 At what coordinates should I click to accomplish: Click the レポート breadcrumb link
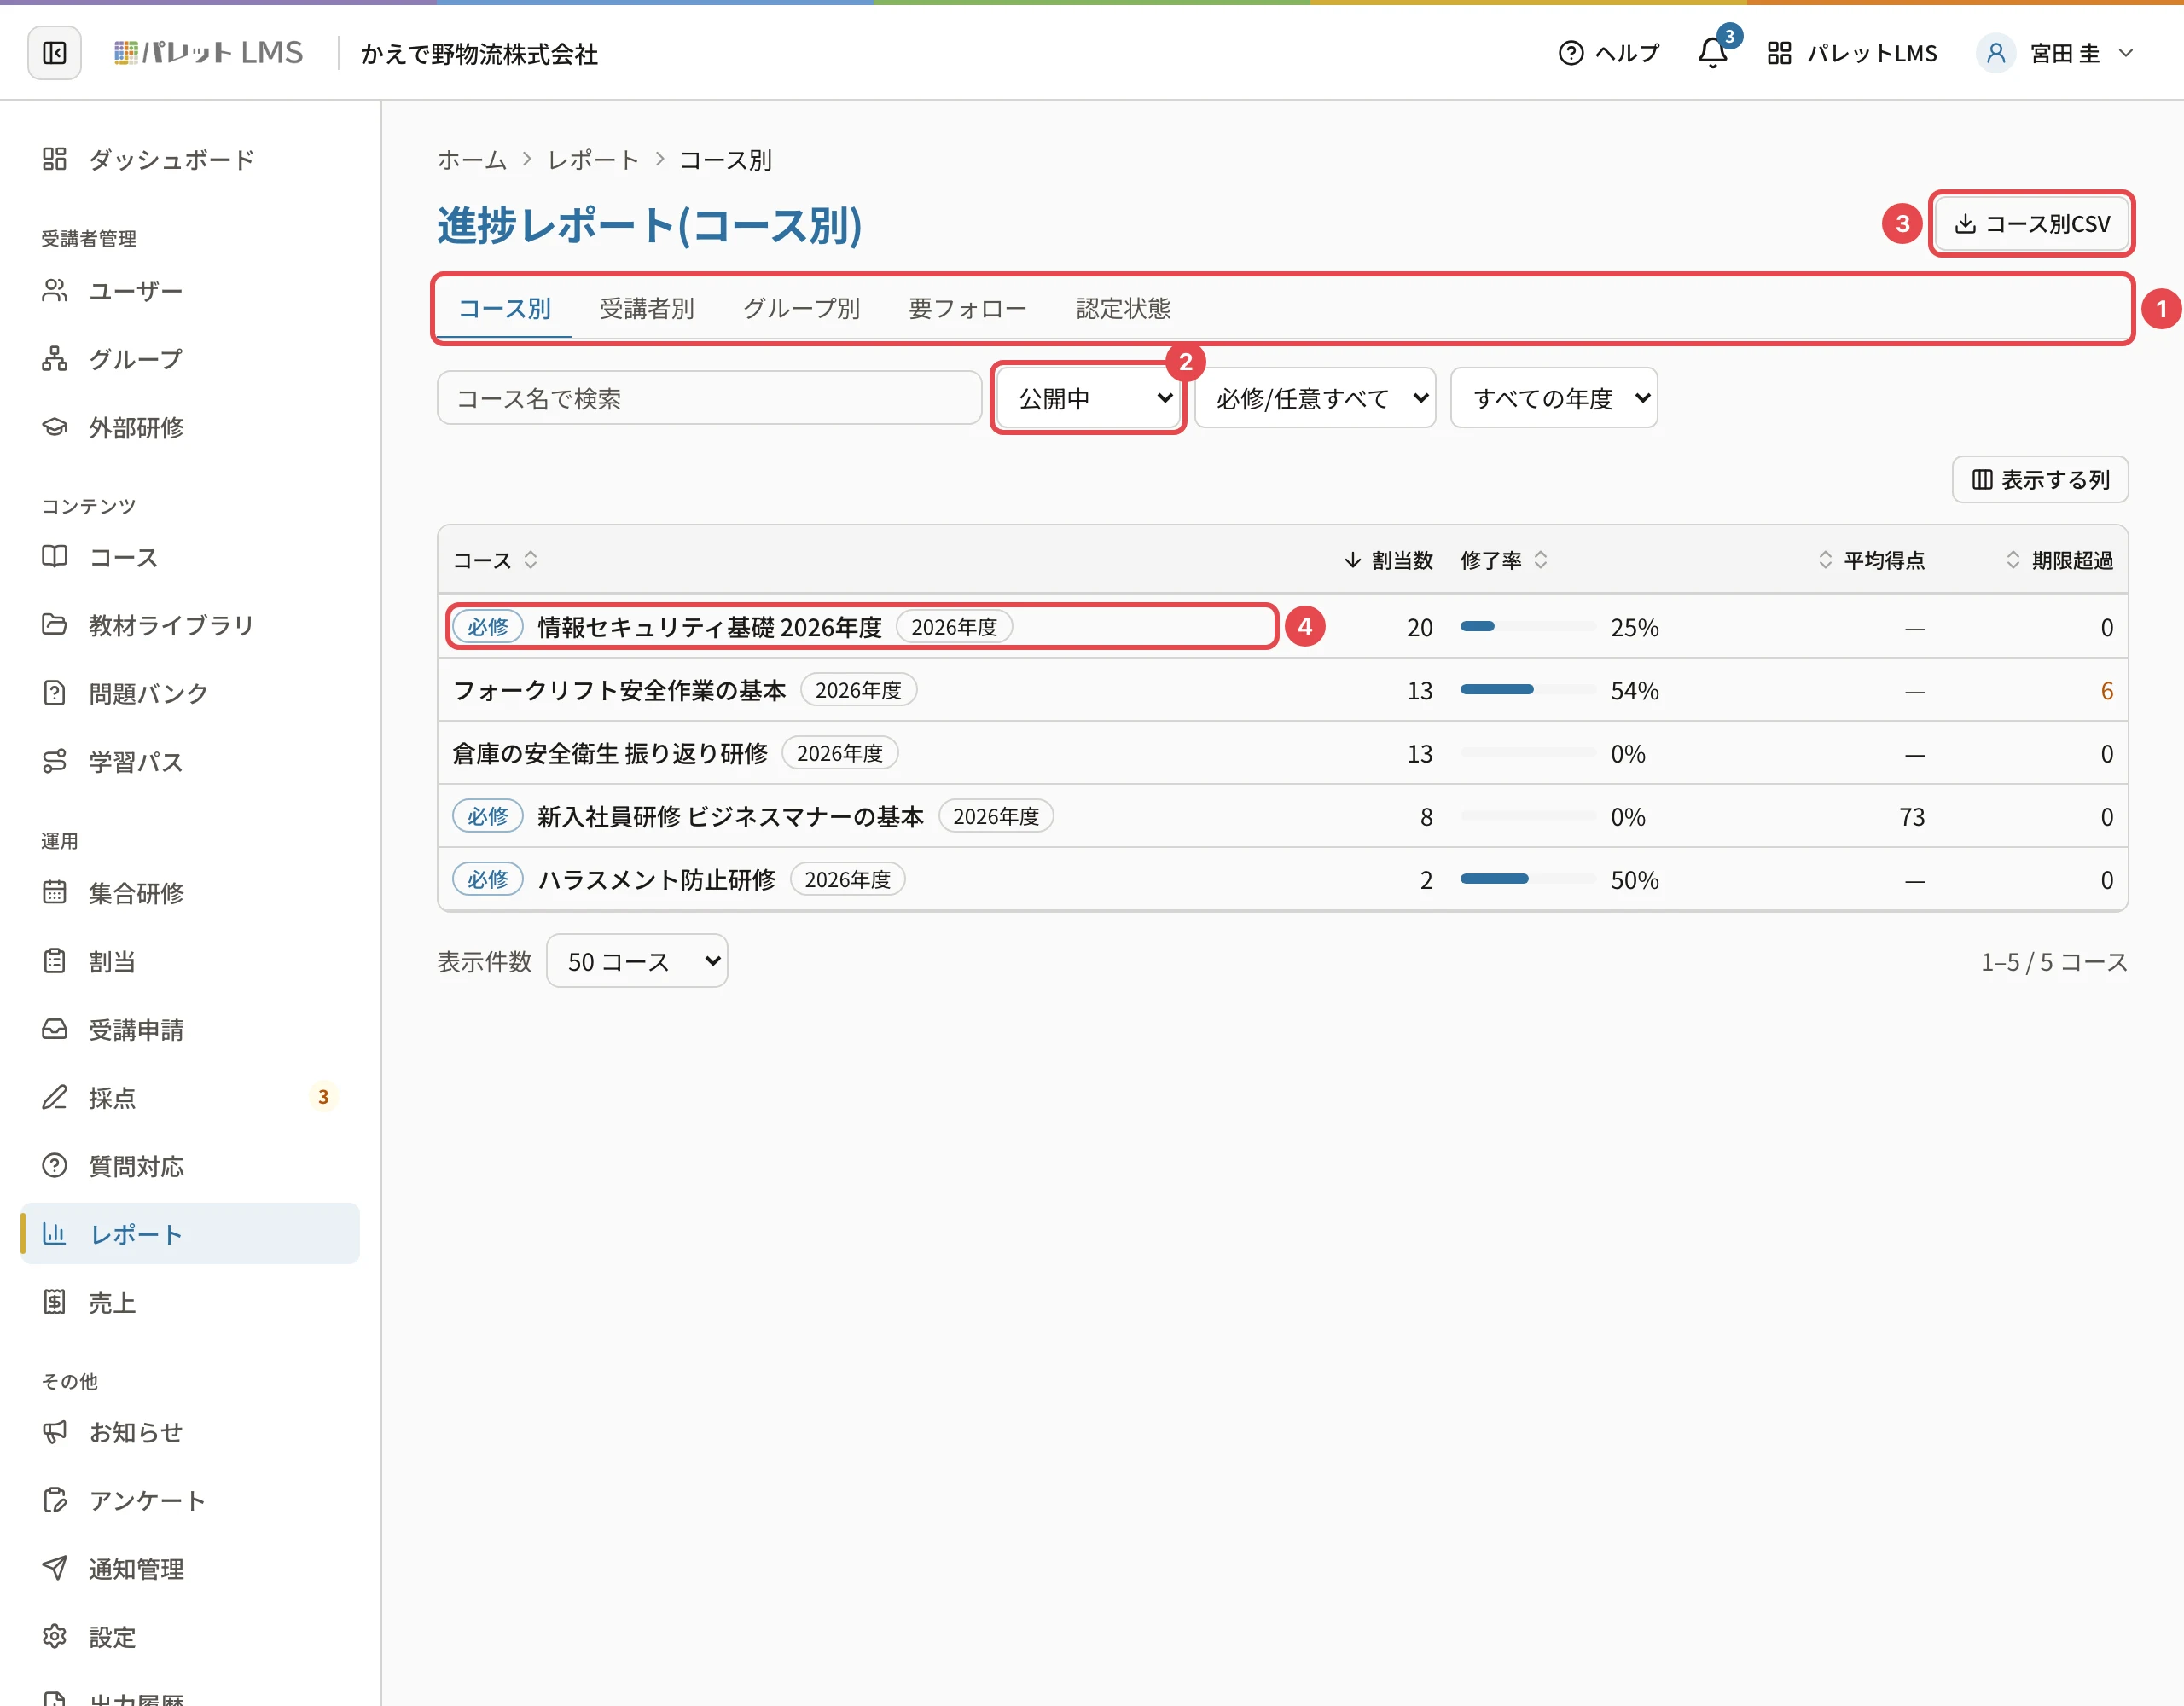(x=592, y=160)
